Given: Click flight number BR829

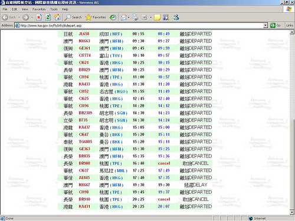Looking at the screenshot, I should click(x=84, y=70).
